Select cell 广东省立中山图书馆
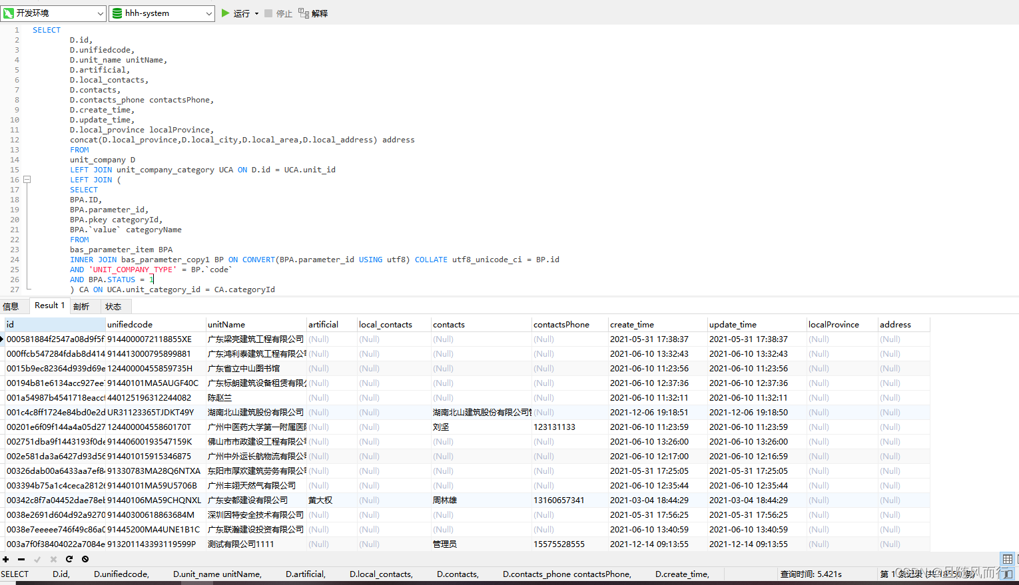Image resolution: width=1019 pixels, height=585 pixels. tap(256, 369)
